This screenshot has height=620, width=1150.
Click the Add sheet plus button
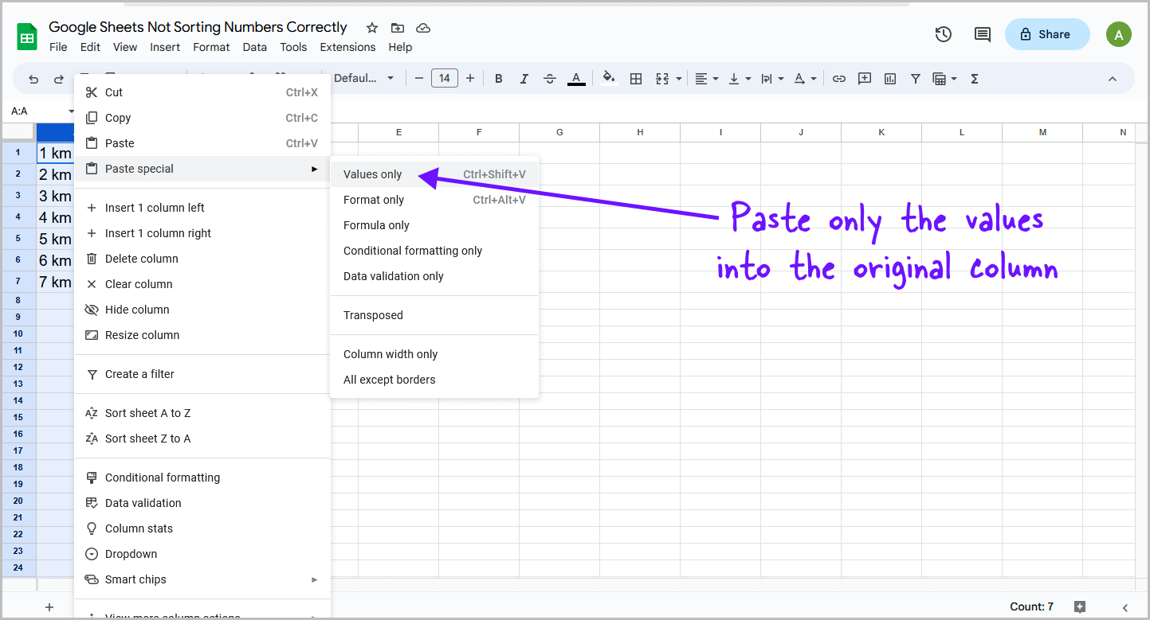pos(49,606)
